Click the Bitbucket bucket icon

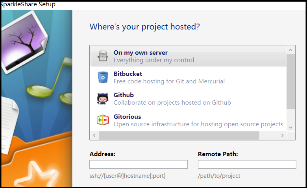pos(103,77)
